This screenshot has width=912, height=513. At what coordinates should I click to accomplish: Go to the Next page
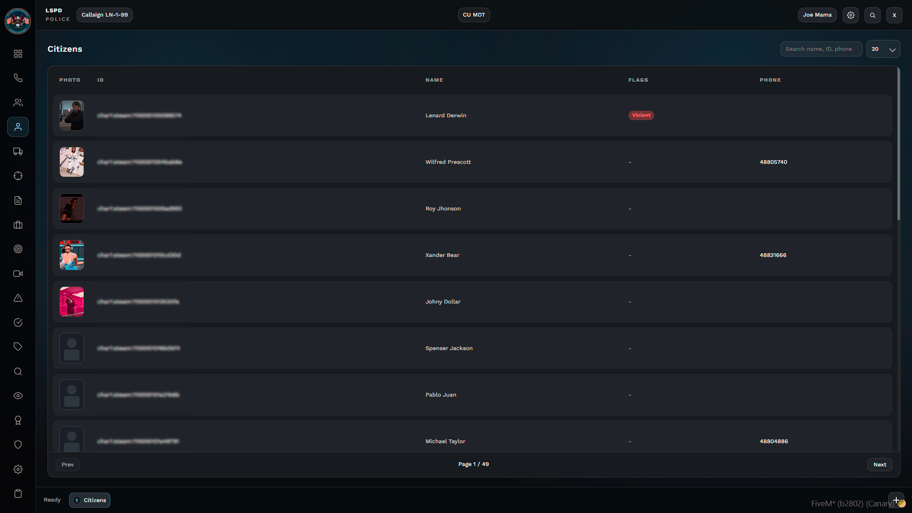880,465
